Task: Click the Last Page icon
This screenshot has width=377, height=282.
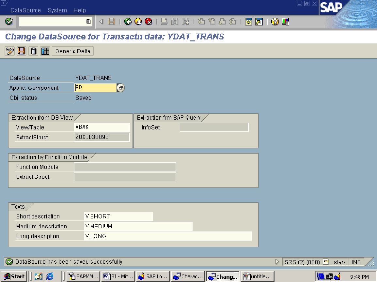Action: point(232,22)
